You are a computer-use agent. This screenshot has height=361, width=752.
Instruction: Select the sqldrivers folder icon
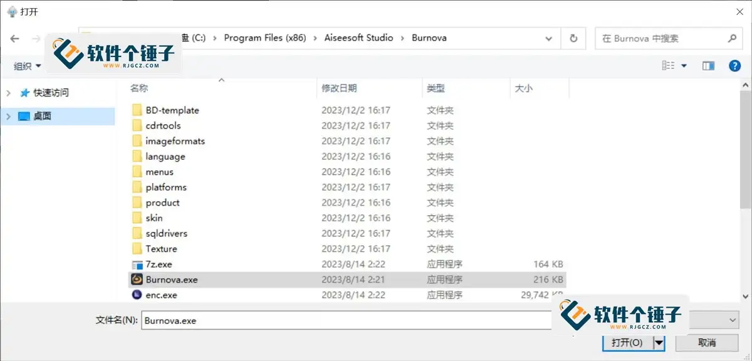138,233
